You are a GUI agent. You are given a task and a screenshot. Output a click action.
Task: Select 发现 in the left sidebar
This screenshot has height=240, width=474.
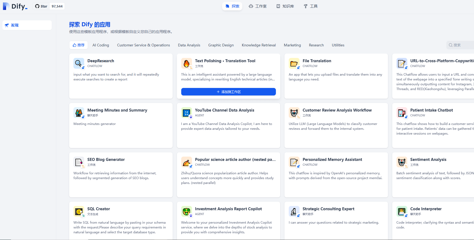[27, 25]
